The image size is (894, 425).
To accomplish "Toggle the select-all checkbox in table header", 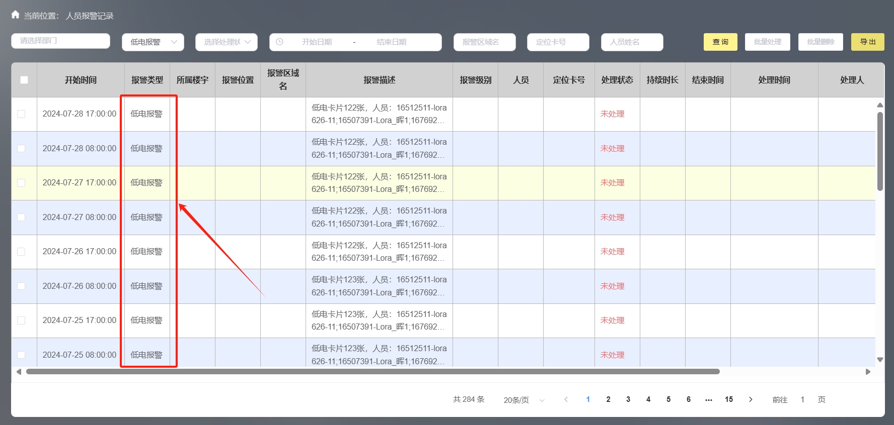I will 24,80.
